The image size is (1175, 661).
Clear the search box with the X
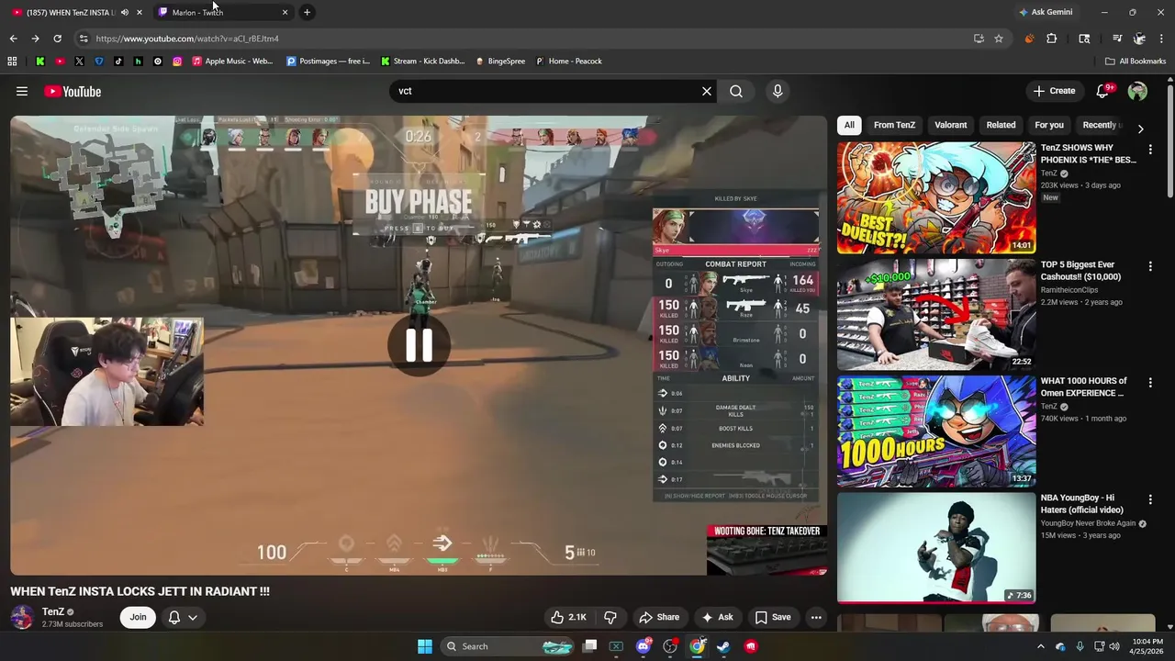tap(707, 91)
